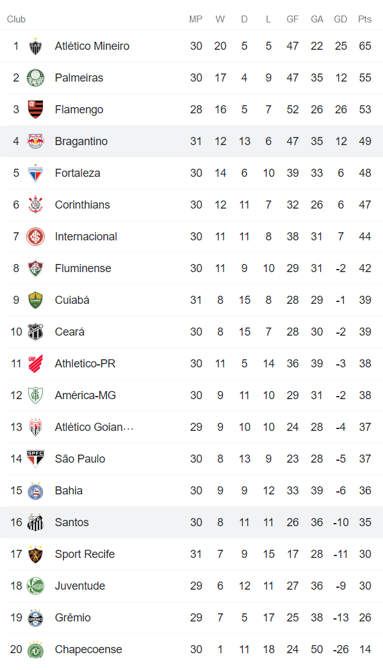Click the Bragantino Red Bull logo
The height and width of the screenshot is (670, 383).
pyautogui.click(x=35, y=142)
